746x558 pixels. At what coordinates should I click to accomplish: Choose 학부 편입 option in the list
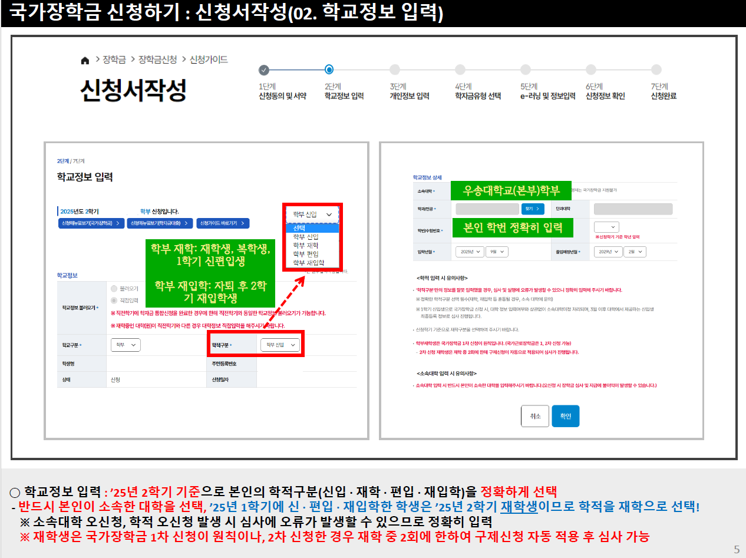click(x=313, y=254)
